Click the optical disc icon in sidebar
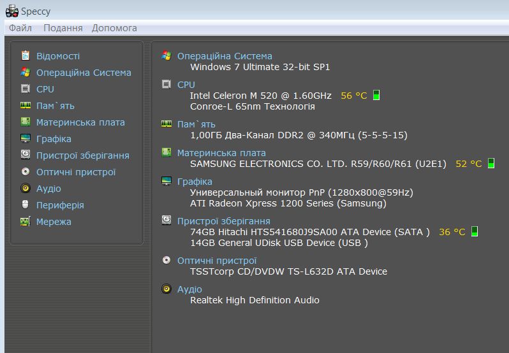Image resolution: width=509 pixels, height=353 pixels. pos(26,172)
